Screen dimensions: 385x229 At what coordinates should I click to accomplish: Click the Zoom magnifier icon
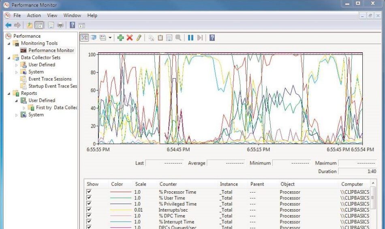[x=178, y=38]
